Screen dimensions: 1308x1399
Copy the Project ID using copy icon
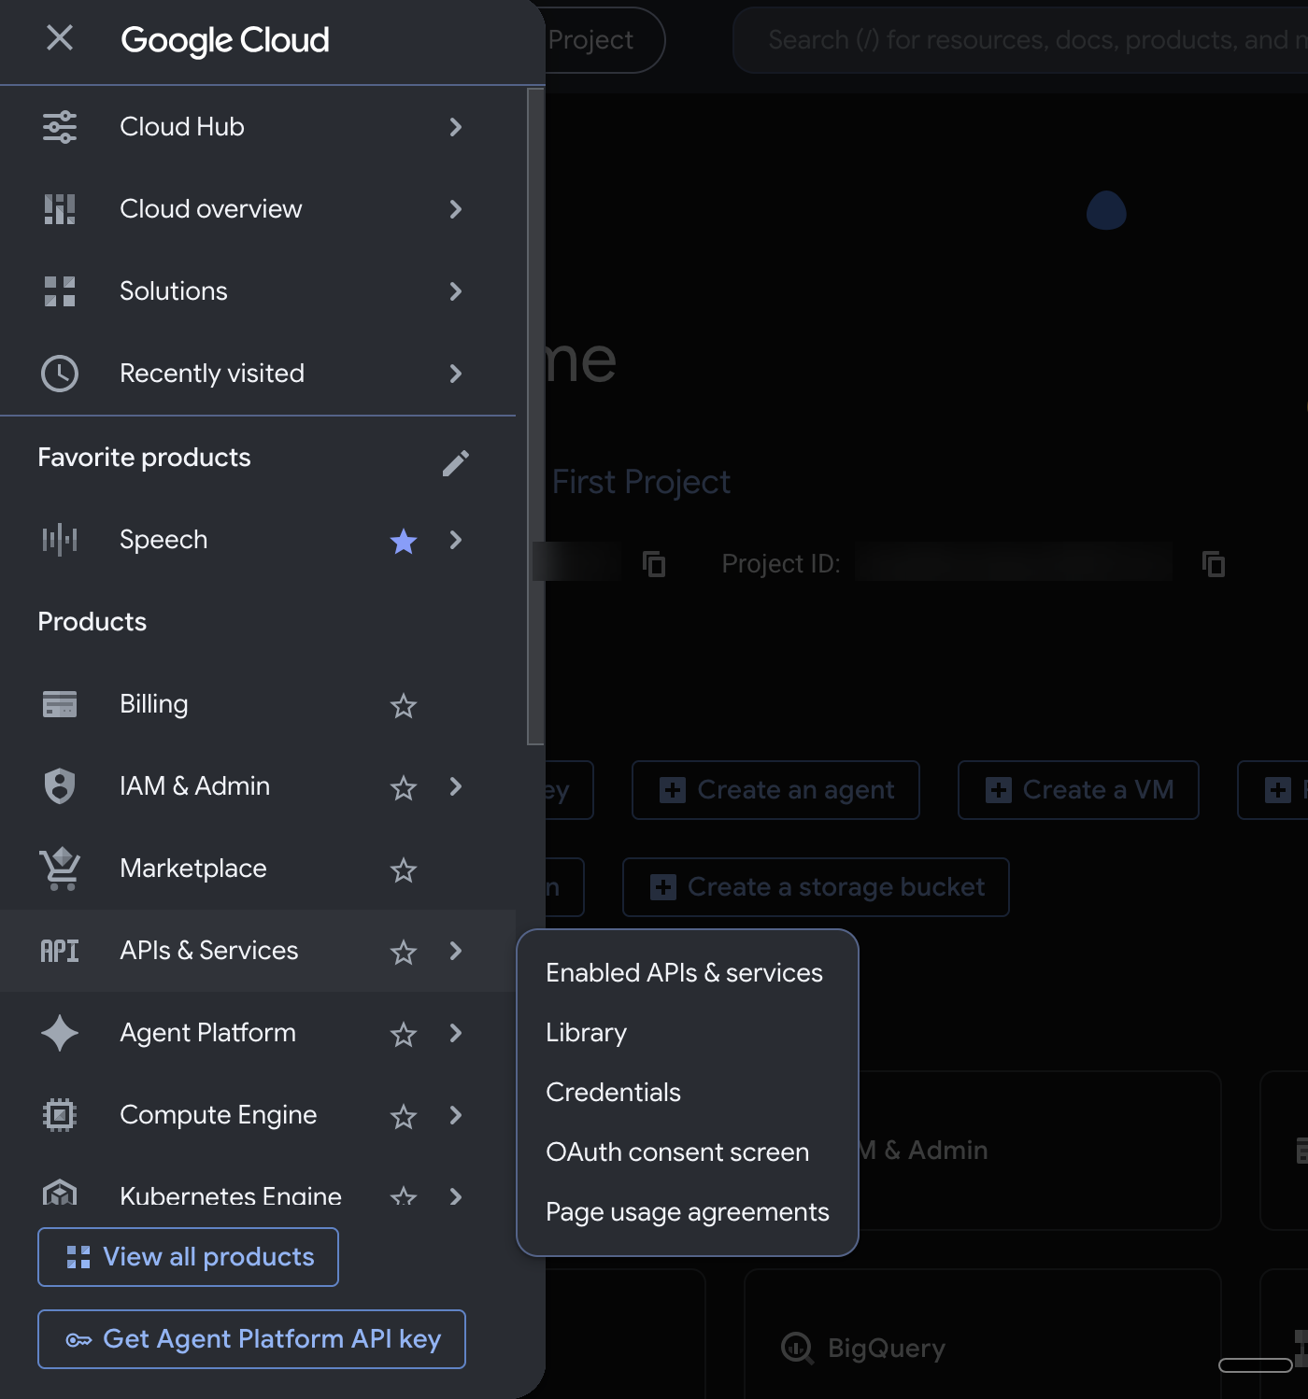1214,564
